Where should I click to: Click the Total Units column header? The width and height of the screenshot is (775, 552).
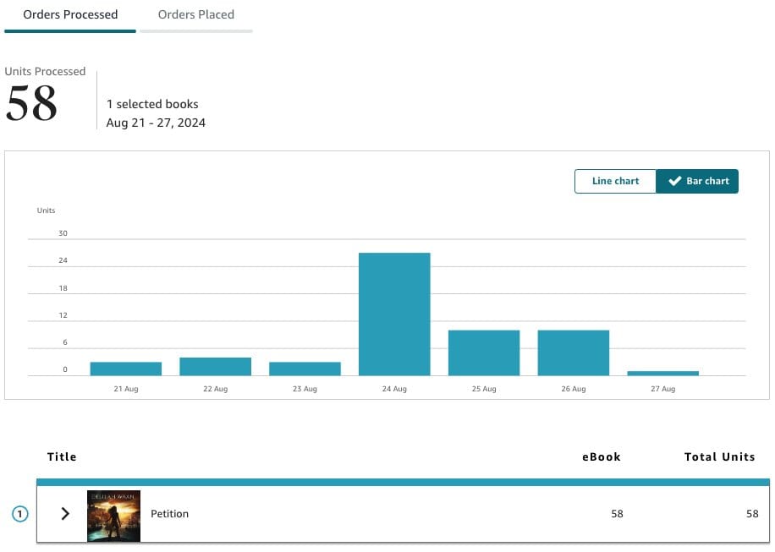[719, 456]
